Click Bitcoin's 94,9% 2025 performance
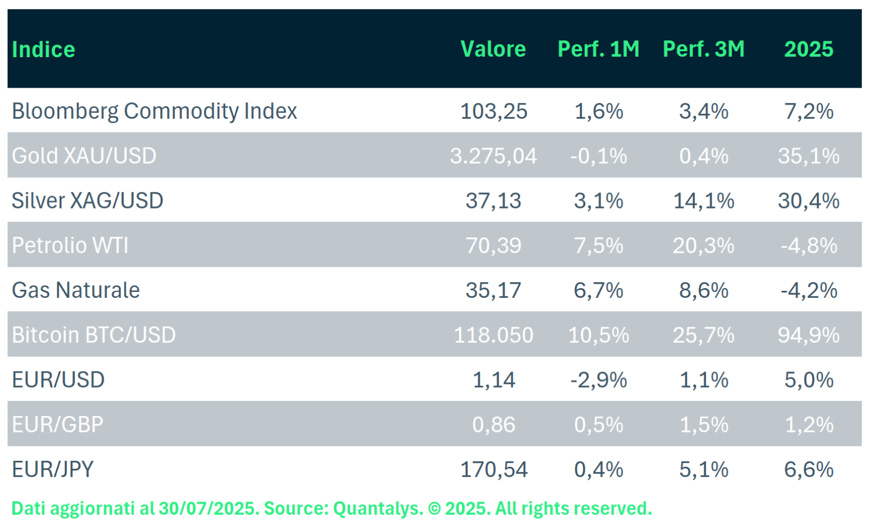The image size is (871, 525). (808, 335)
